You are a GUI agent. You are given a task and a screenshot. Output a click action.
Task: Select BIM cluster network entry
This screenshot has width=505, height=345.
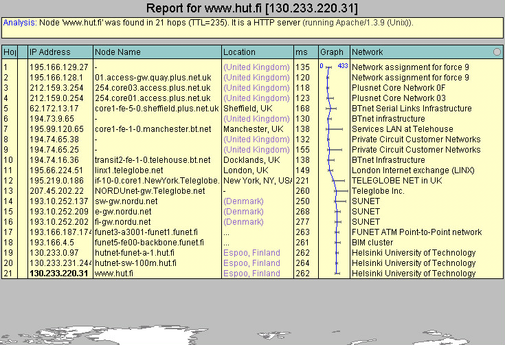pos(372,242)
